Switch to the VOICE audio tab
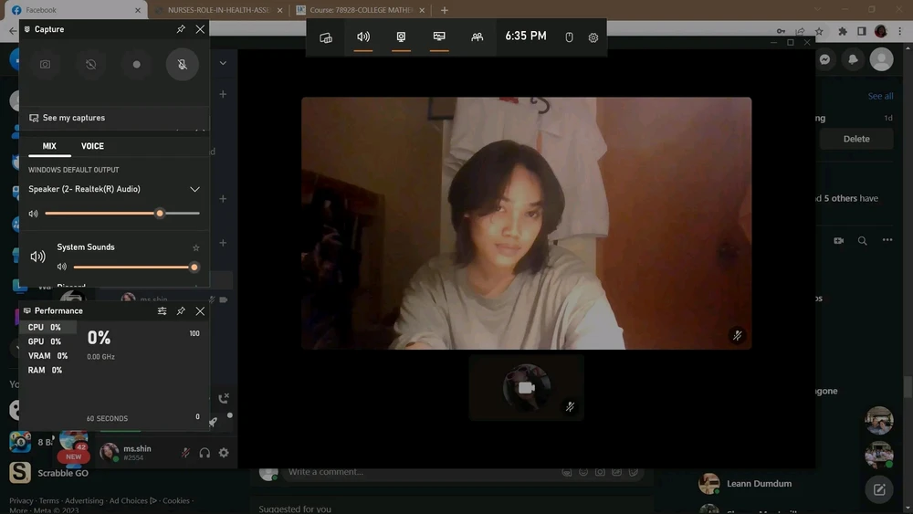 [x=92, y=146]
